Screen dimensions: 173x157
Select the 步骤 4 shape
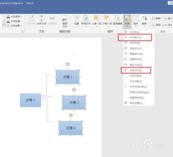click(71, 128)
